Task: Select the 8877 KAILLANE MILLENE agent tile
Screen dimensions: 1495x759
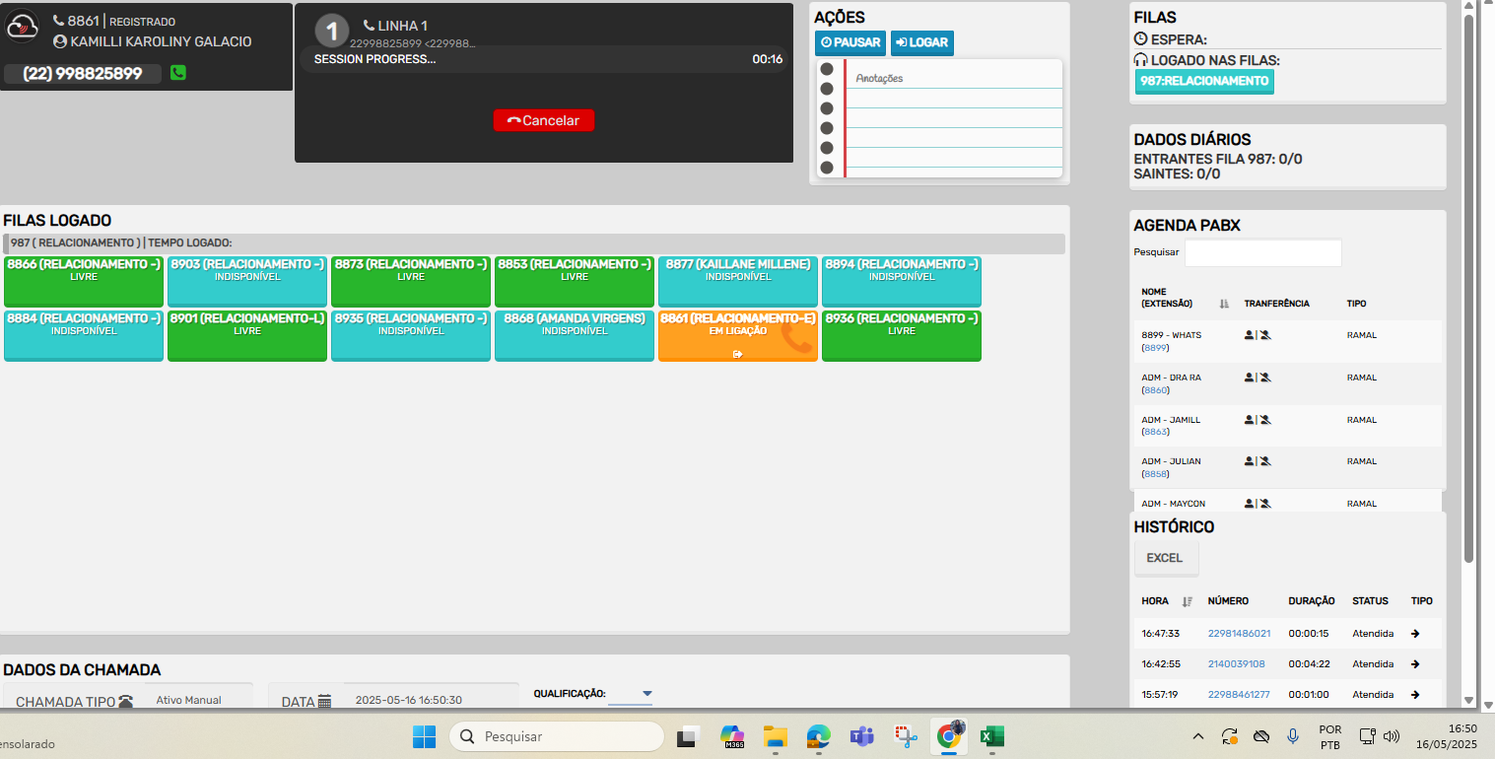Action: pos(738,281)
